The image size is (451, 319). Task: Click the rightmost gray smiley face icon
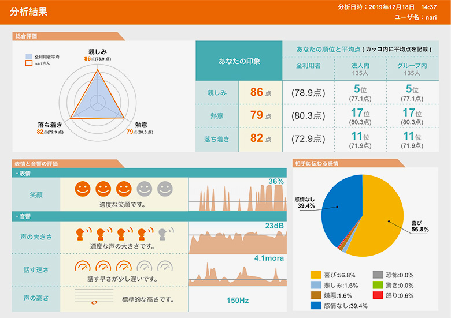165,189
